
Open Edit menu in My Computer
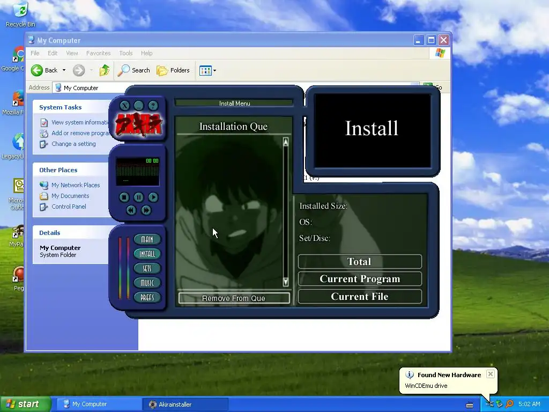coord(53,53)
